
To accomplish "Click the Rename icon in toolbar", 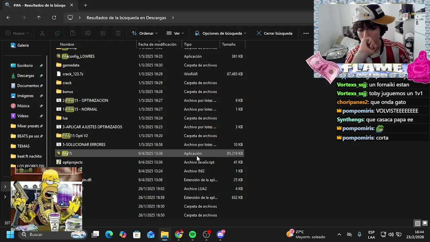I will pyautogui.click(x=88, y=33).
